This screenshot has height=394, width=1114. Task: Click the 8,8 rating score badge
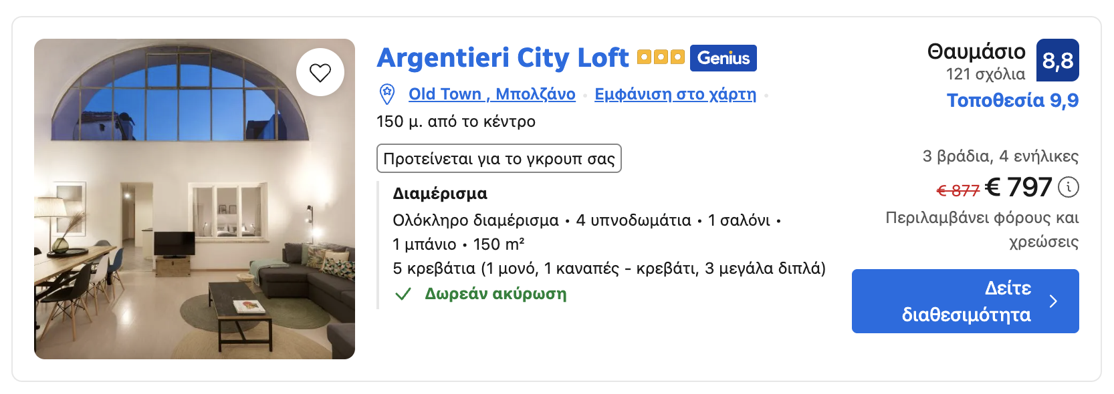point(1059,60)
